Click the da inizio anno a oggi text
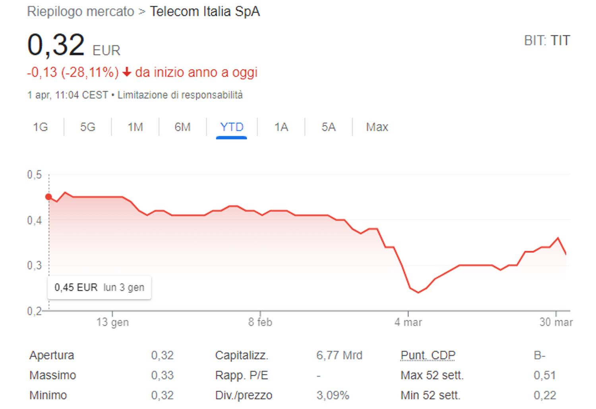 [x=196, y=72]
